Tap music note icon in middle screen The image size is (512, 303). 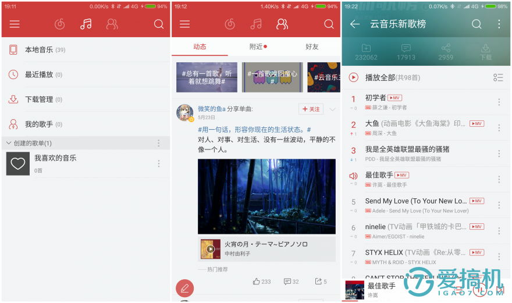pyautogui.click(x=256, y=24)
